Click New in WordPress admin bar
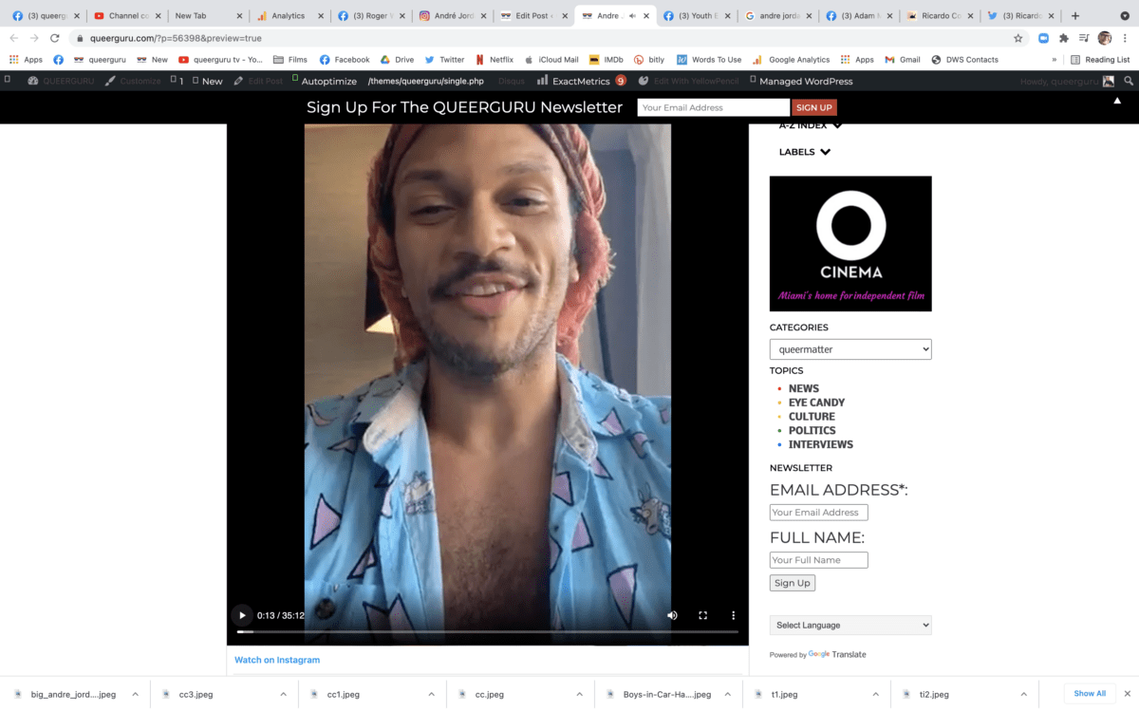The height and width of the screenshot is (712, 1139). tap(208, 82)
